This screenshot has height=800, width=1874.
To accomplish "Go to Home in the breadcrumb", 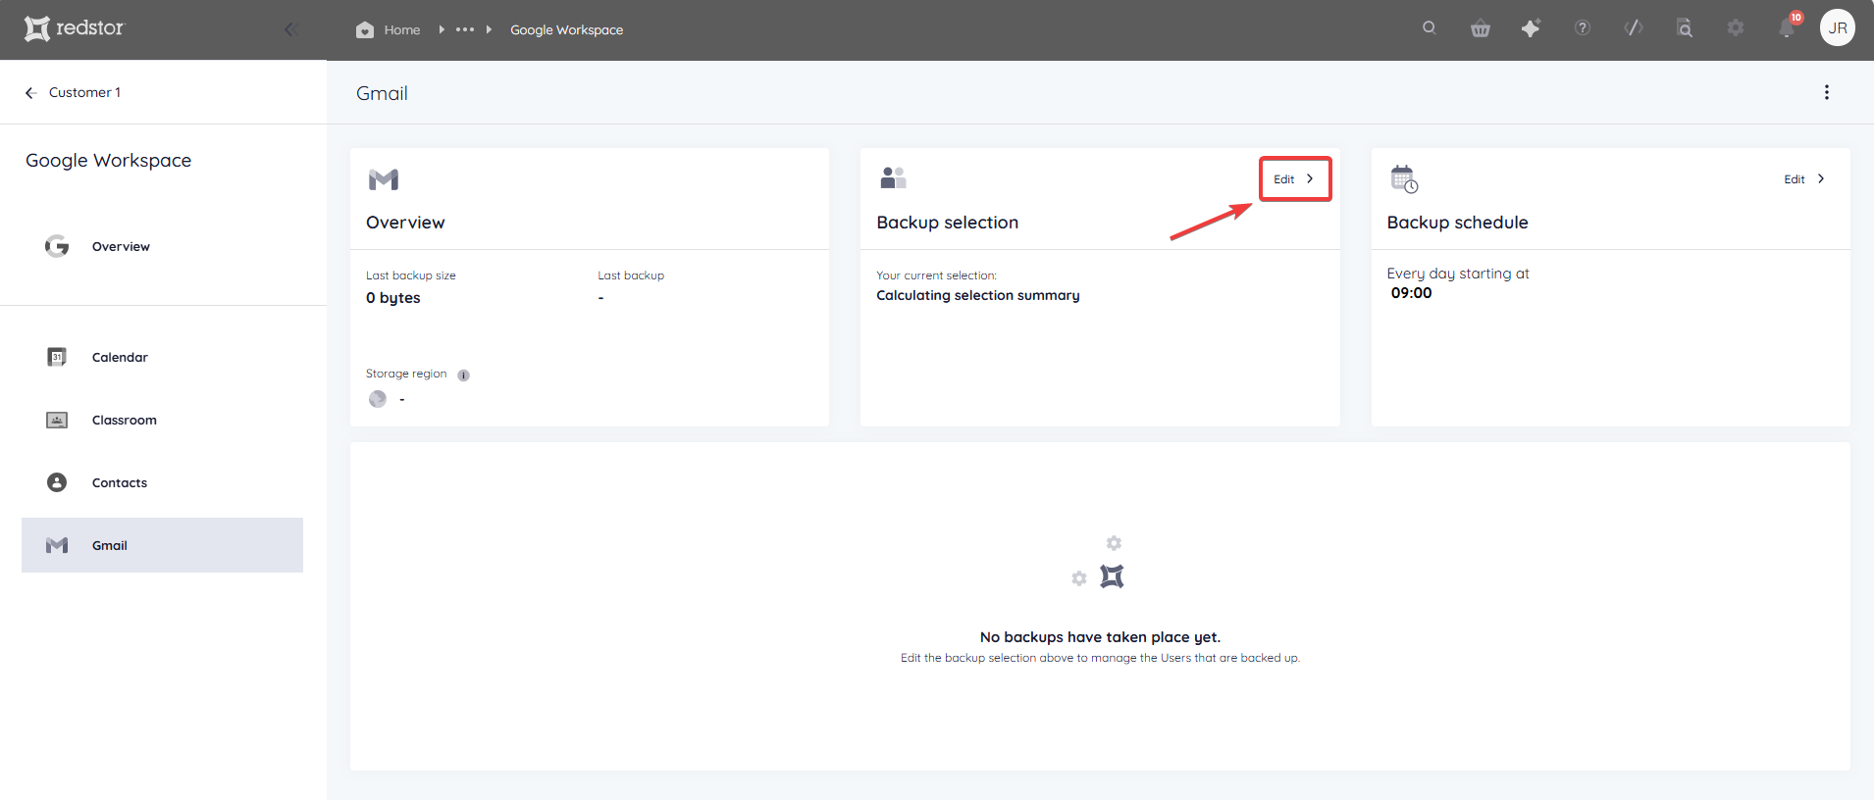I will 402,30.
